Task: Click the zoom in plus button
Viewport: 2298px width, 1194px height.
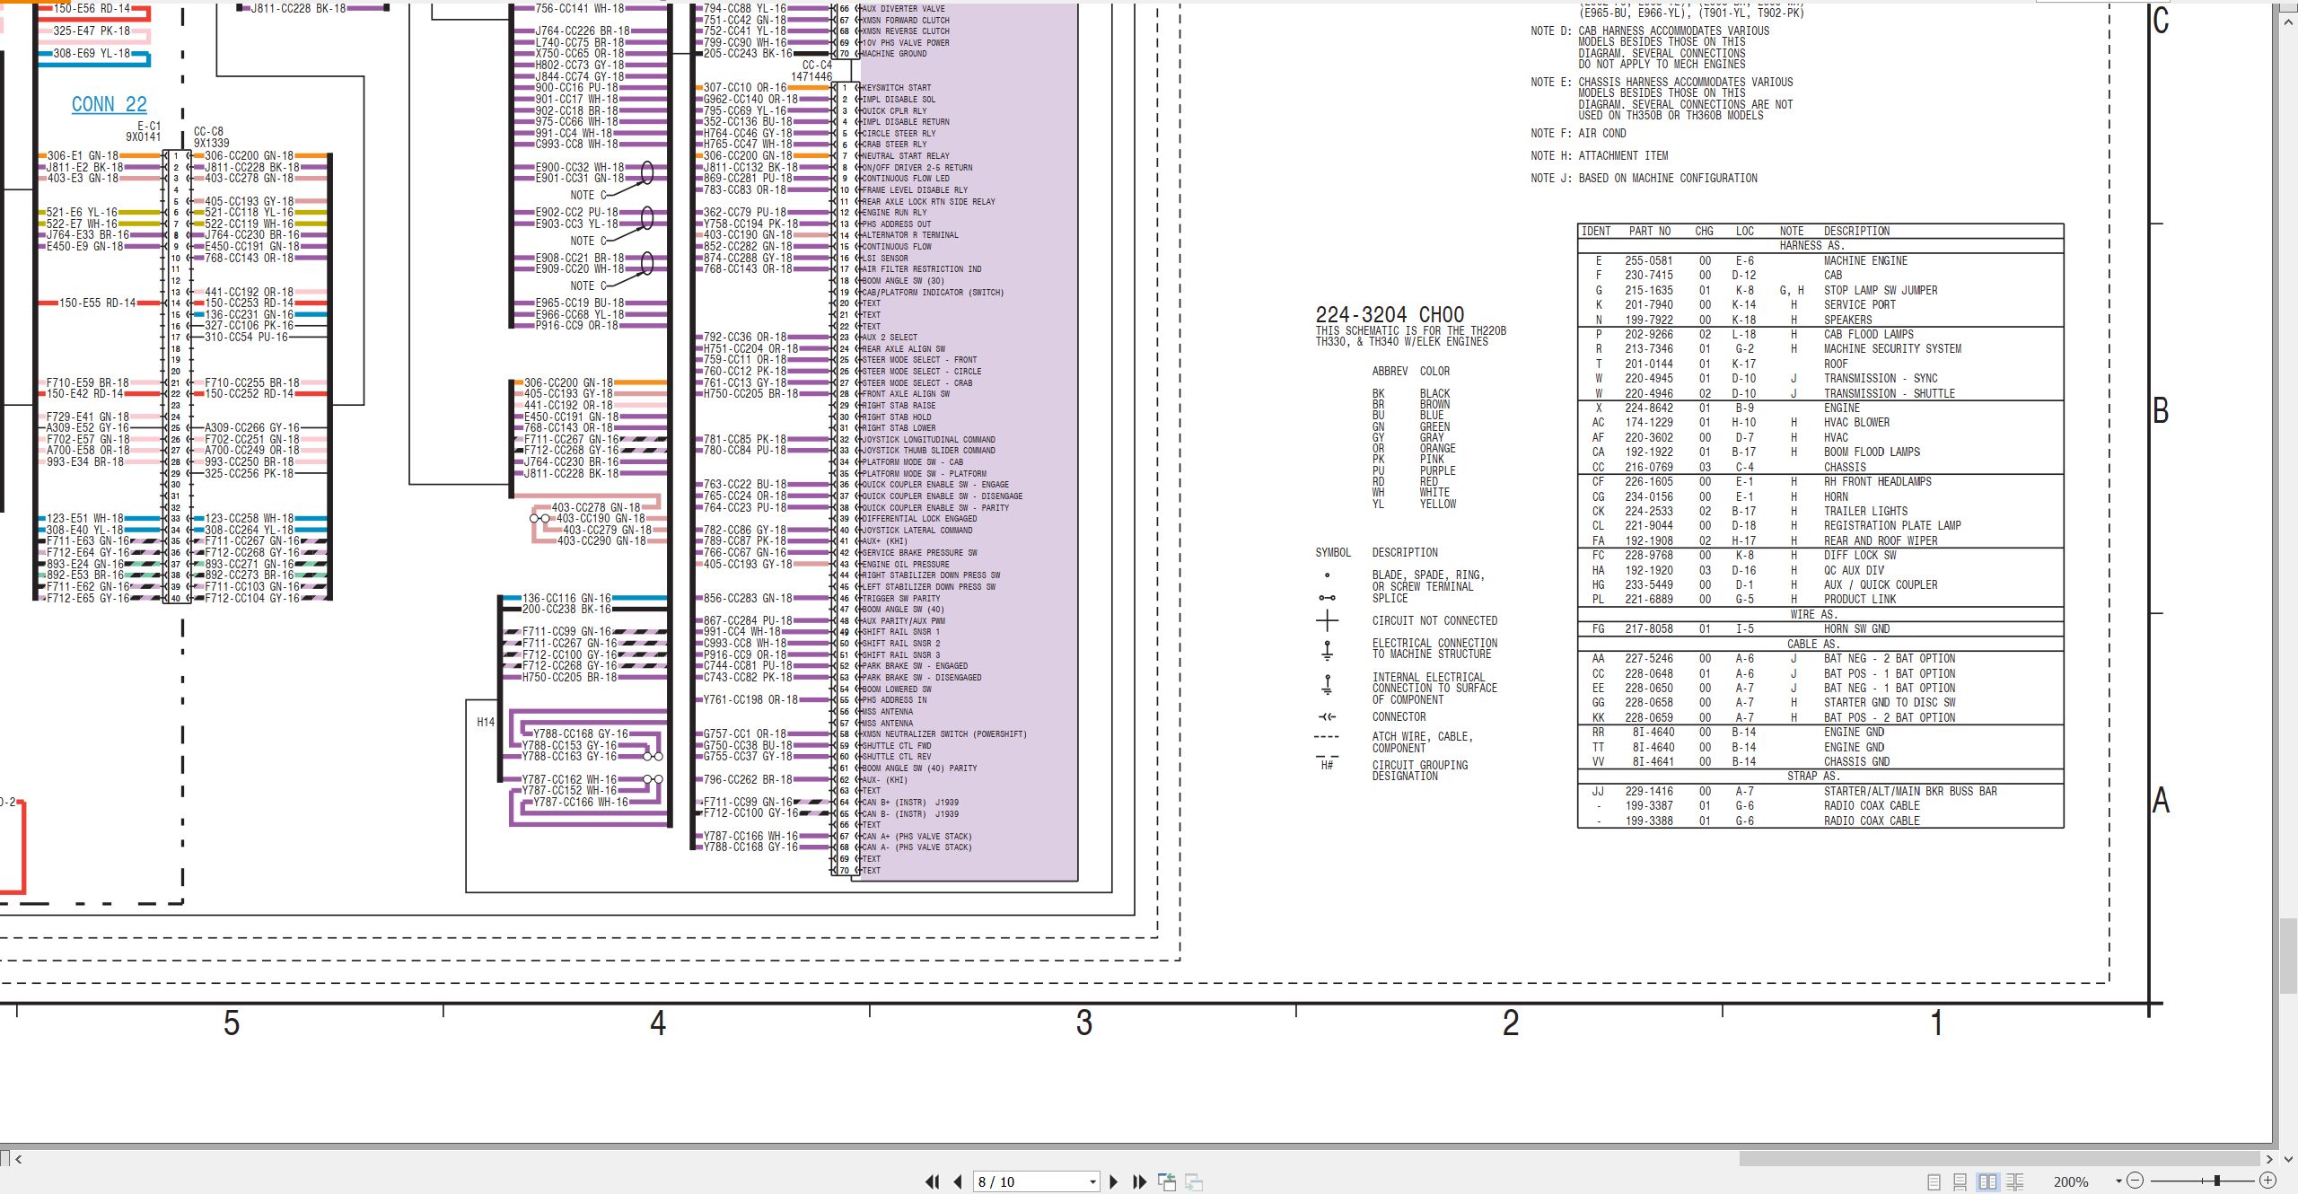Action: pyautogui.click(x=2267, y=1181)
